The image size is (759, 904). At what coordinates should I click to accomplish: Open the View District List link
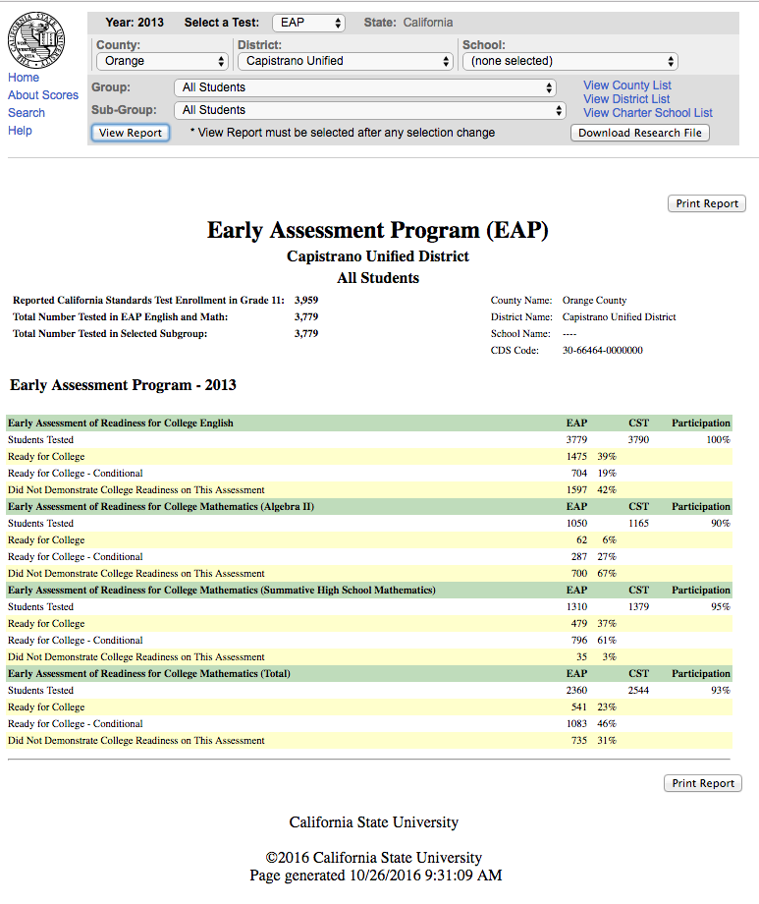point(626,99)
